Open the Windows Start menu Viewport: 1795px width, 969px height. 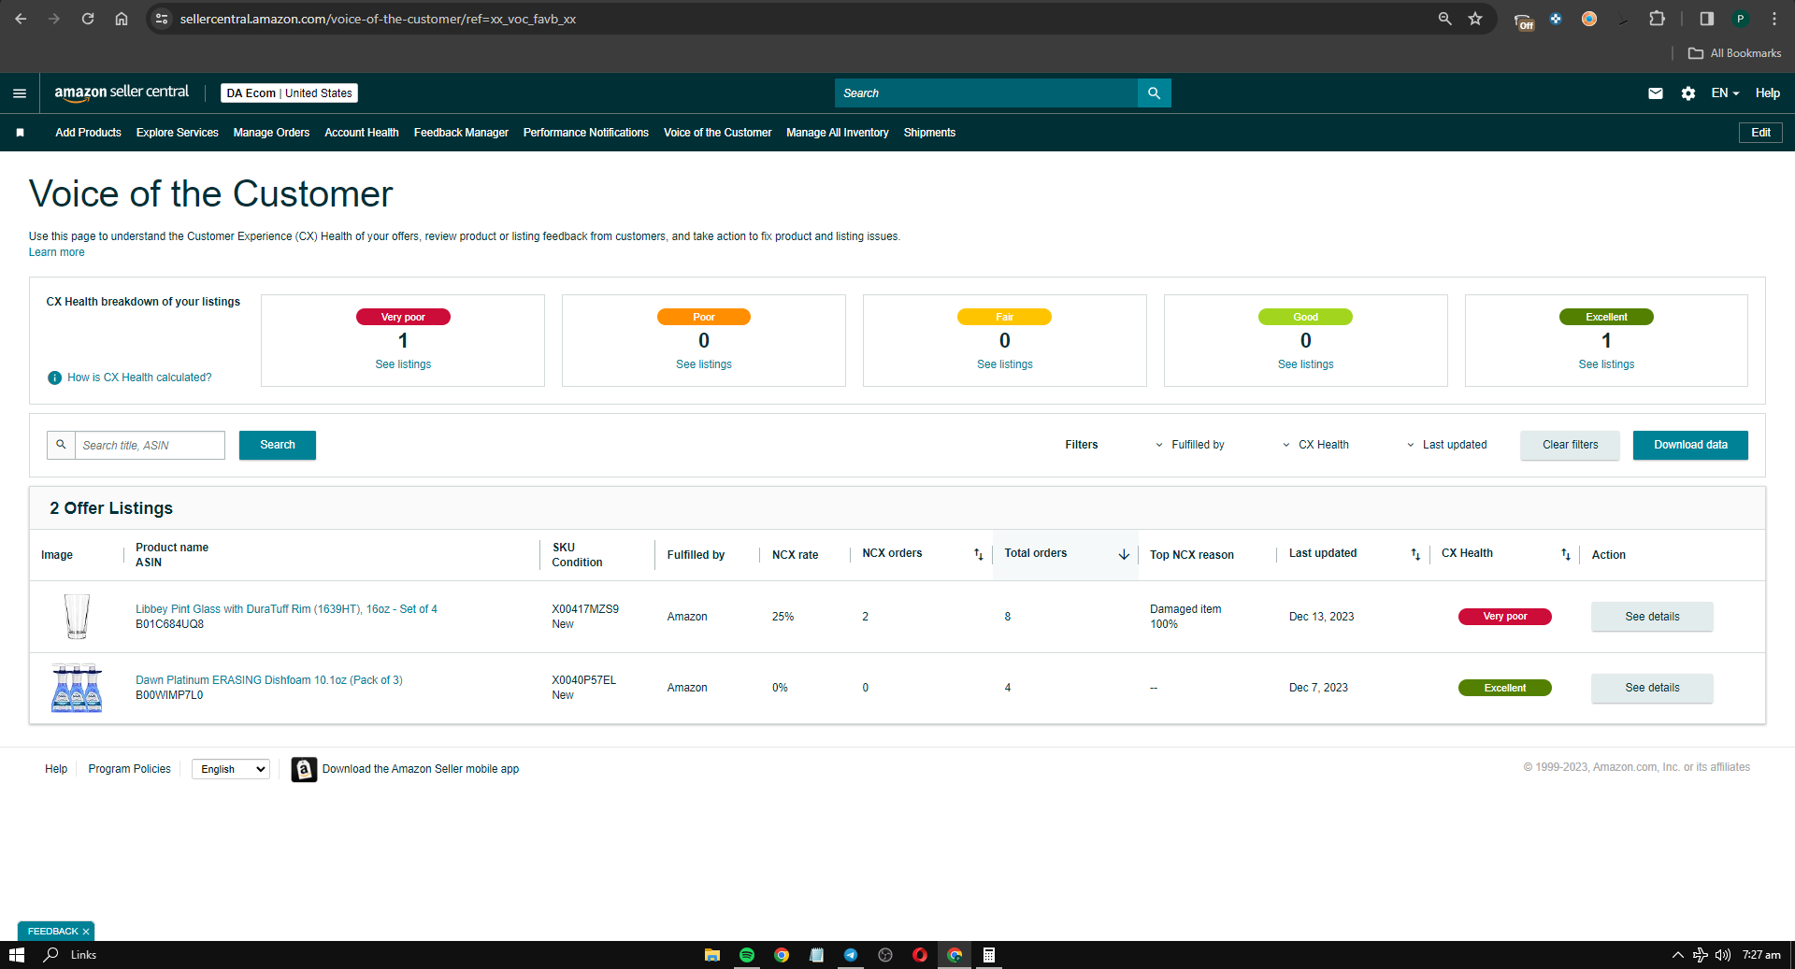pos(17,955)
